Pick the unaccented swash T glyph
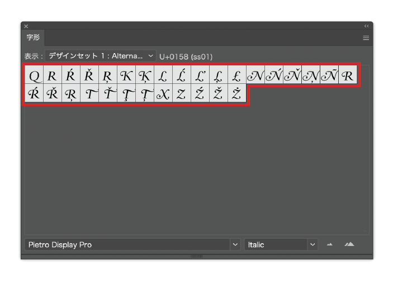The image size is (393, 284). pos(89,94)
